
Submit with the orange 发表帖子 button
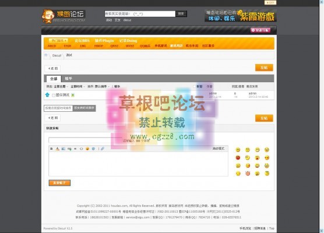click(x=59, y=183)
